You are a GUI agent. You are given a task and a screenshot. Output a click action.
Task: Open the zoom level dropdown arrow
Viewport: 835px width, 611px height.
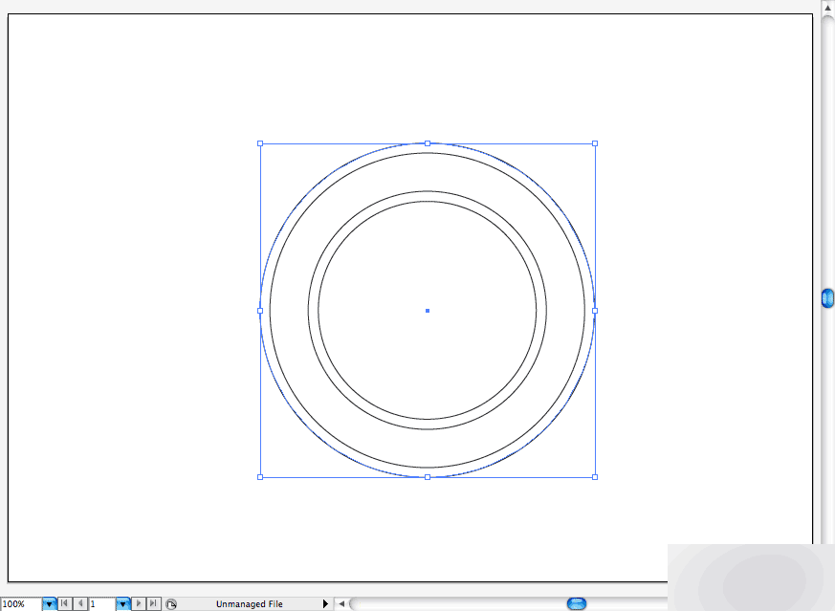pyautogui.click(x=49, y=604)
